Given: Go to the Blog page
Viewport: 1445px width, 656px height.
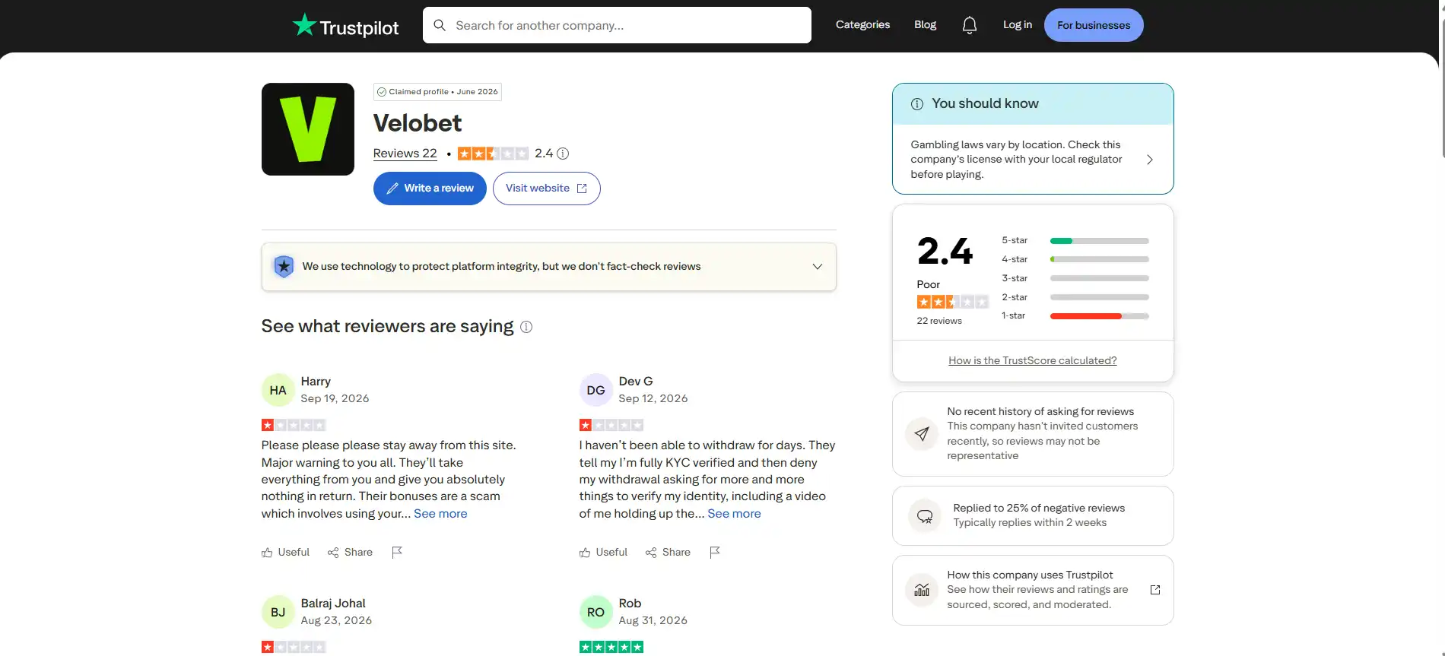Looking at the screenshot, I should 925,25.
